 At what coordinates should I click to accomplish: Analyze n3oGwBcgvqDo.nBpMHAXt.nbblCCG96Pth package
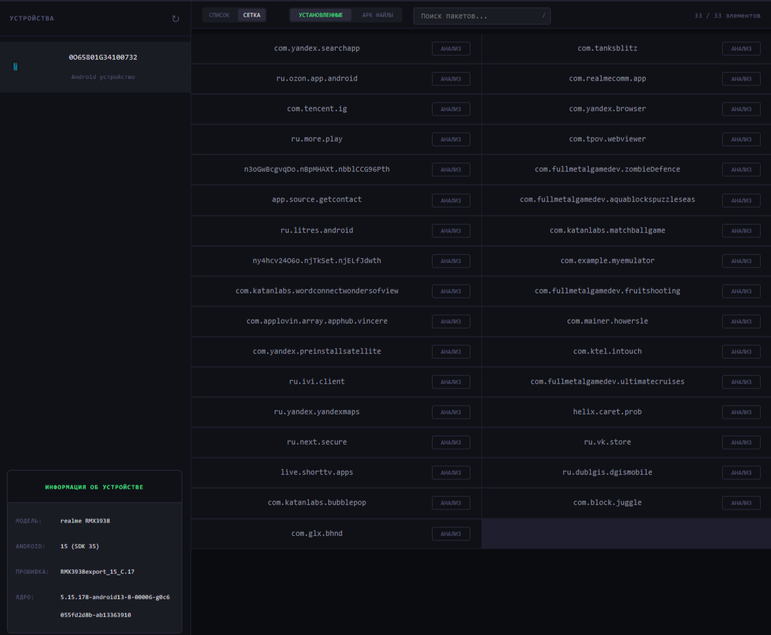point(451,170)
